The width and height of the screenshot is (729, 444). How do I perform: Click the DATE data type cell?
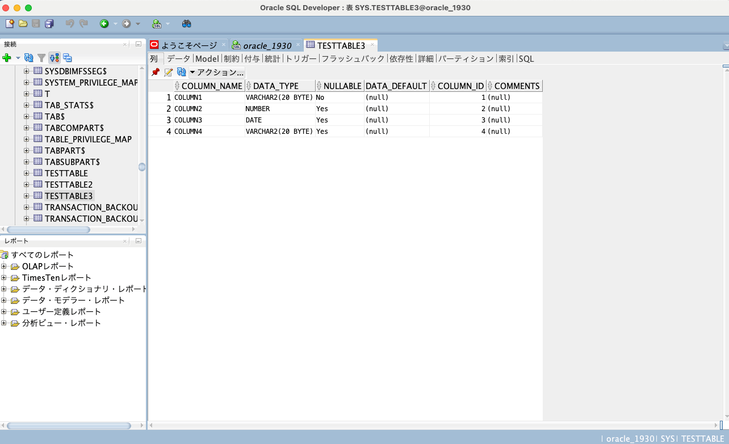click(x=280, y=120)
